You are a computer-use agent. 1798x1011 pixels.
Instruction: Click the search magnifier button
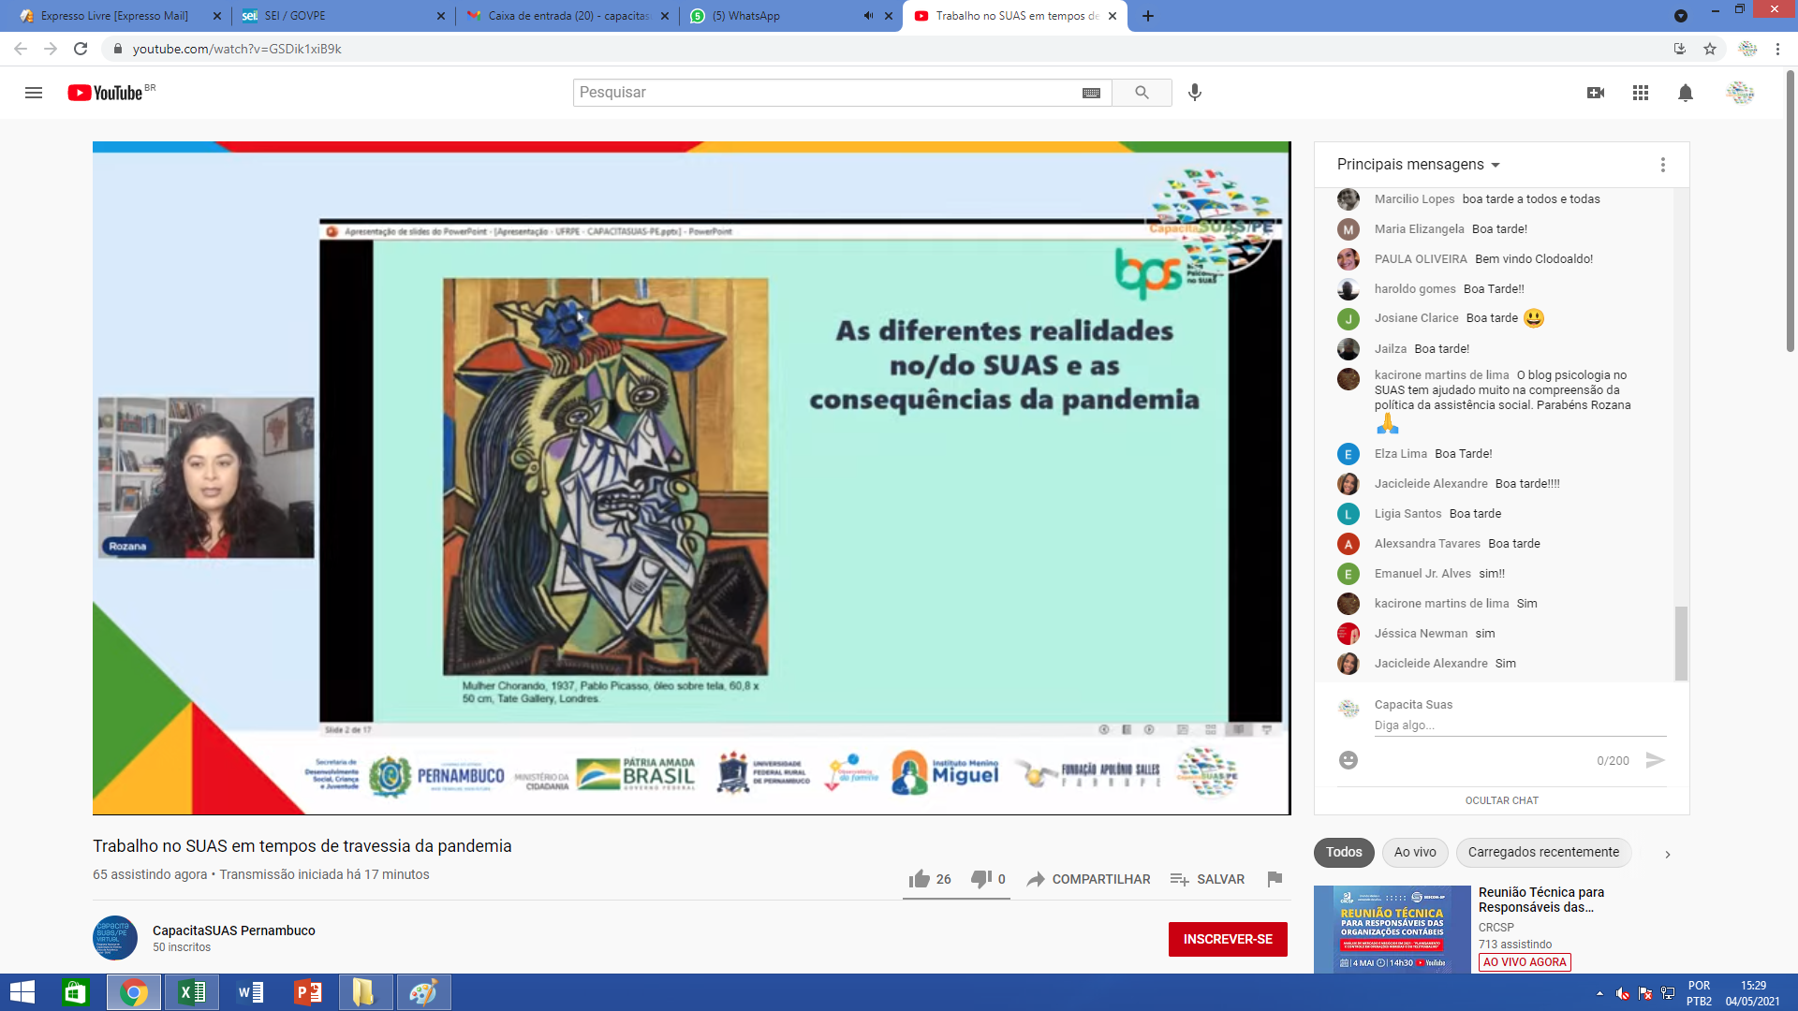[x=1142, y=93]
